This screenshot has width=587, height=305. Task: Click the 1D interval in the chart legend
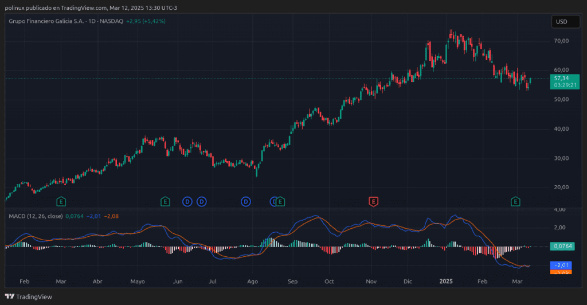[91, 21]
